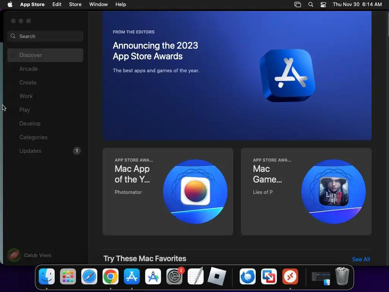
Task: Open Roblox from the Dock
Action: (x=217, y=276)
